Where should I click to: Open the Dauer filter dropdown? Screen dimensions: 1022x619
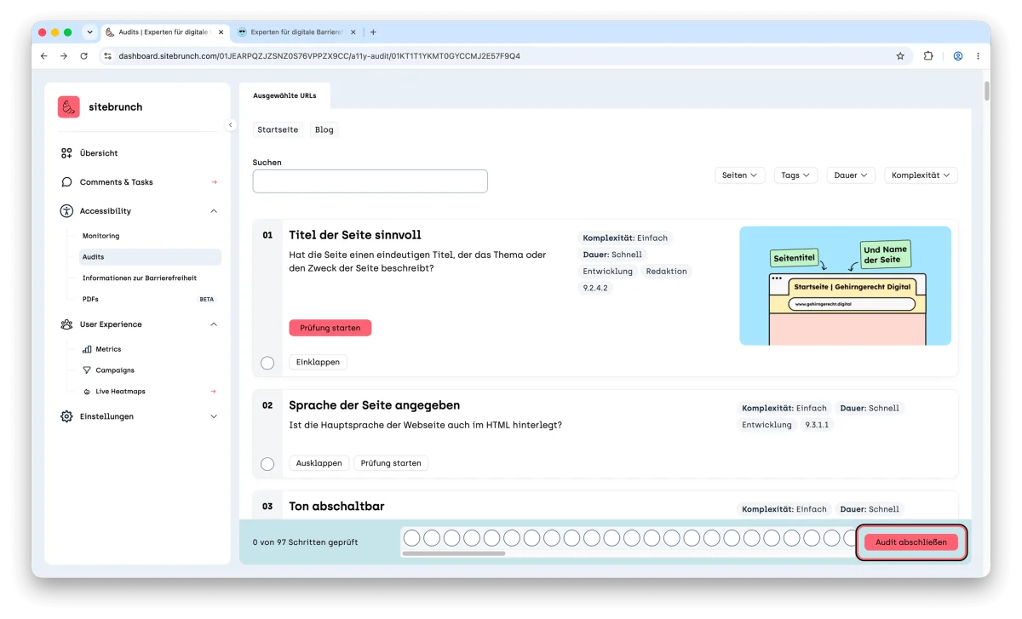(x=851, y=175)
